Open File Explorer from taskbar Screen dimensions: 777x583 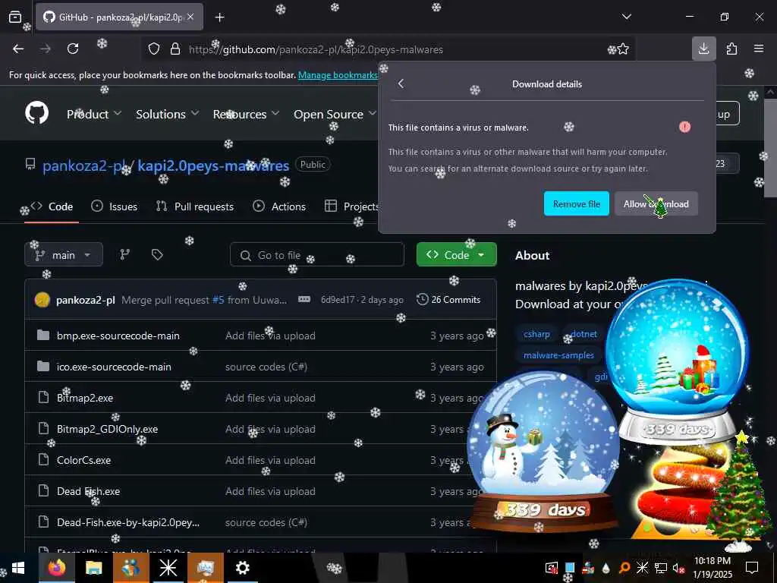[x=93, y=568]
